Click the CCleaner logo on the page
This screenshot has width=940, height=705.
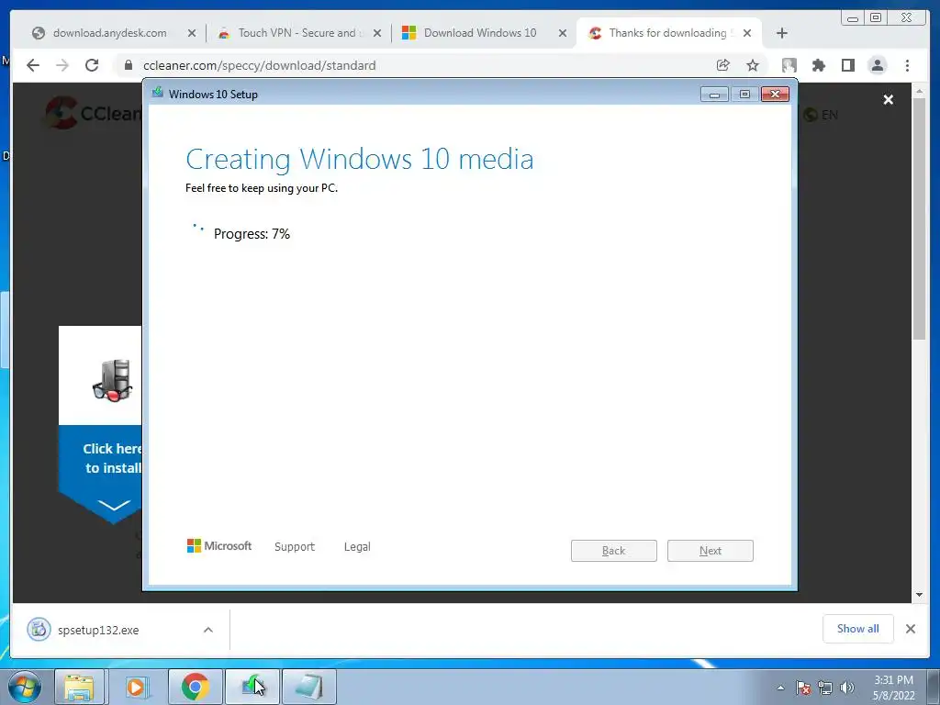click(94, 113)
